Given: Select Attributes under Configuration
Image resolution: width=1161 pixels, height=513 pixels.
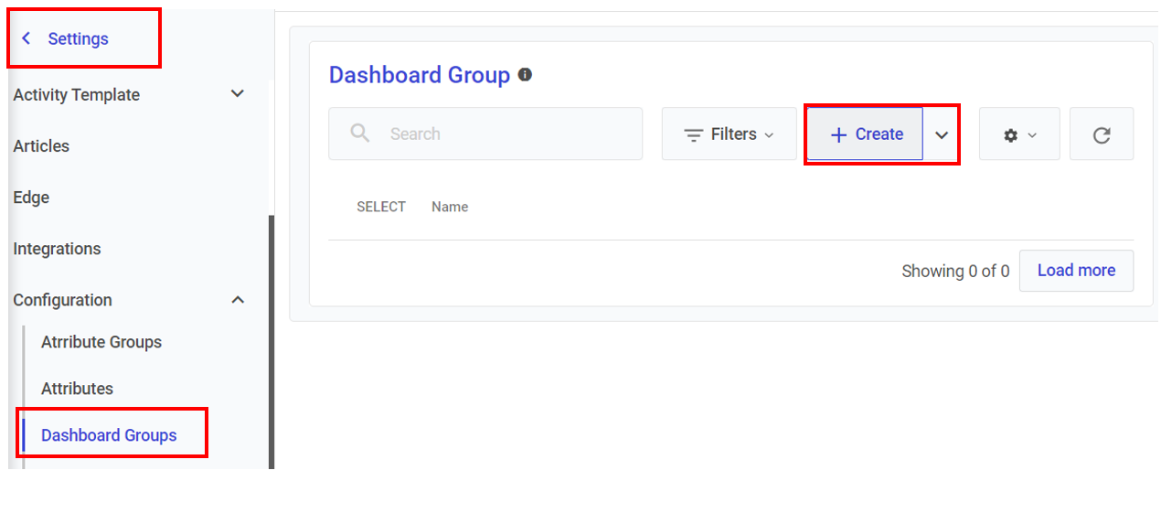Looking at the screenshot, I should tap(77, 389).
